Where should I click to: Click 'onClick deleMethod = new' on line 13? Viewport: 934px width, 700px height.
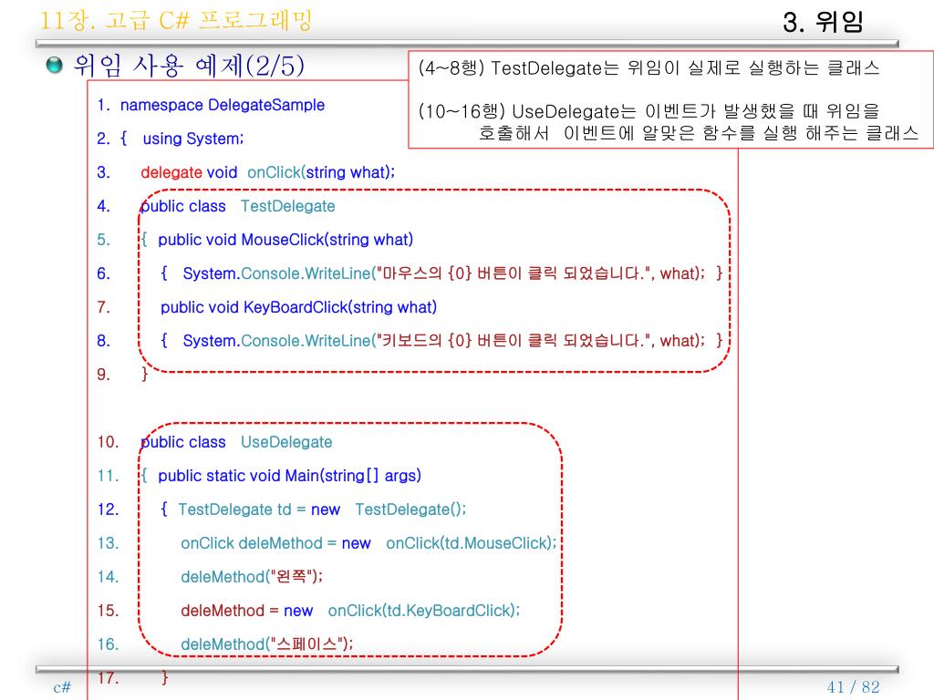[275, 543]
